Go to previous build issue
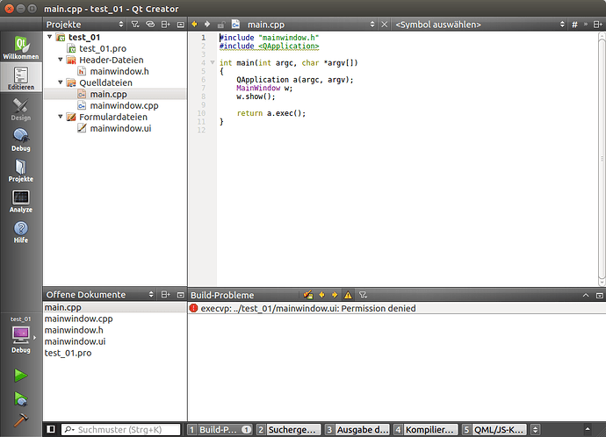This screenshot has height=437, width=606. pyautogui.click(x=321, y=295)
